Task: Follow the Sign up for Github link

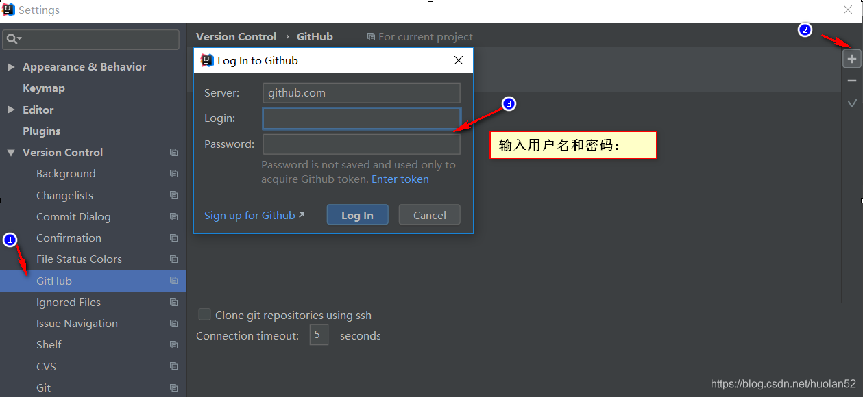Action: click(x=254, y=215)
